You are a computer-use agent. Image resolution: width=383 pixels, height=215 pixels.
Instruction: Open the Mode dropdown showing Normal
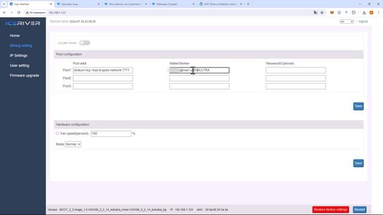point(73,145)
